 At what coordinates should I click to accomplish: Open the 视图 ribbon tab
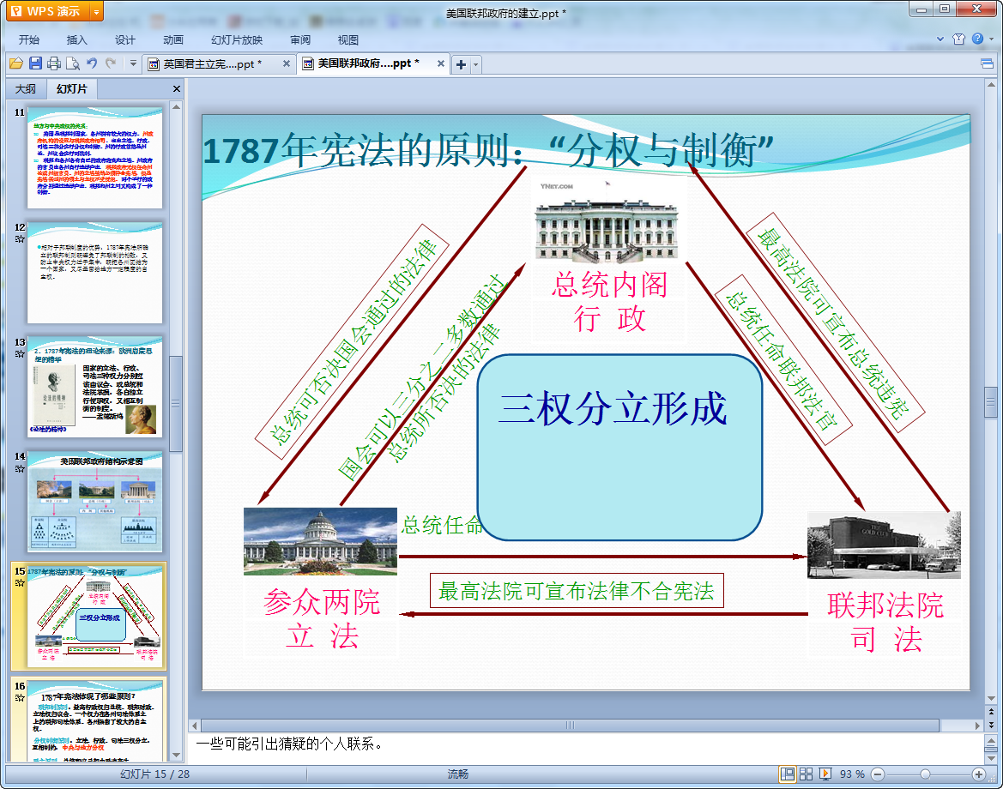348,39
